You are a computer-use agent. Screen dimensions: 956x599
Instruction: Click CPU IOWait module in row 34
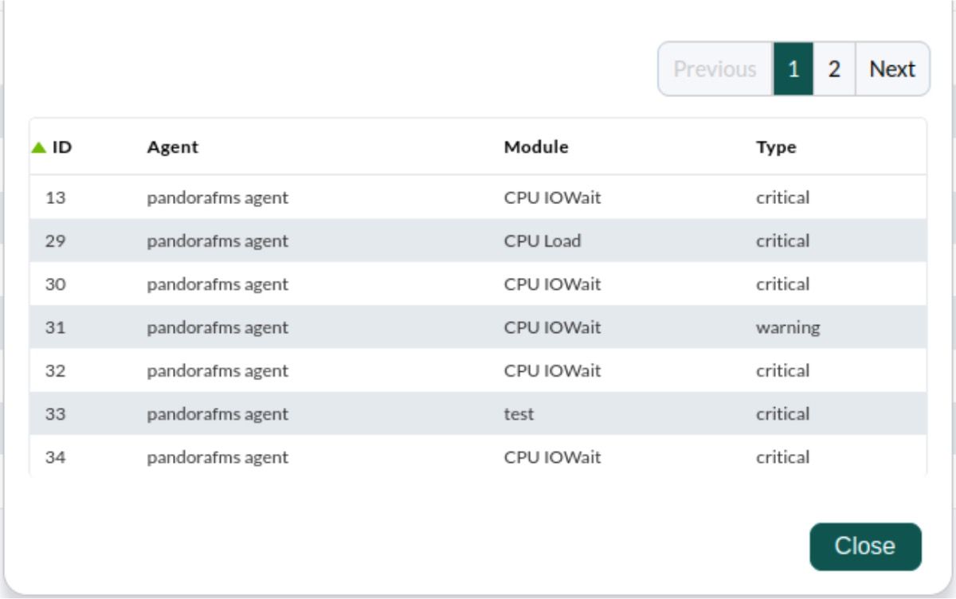point(552,457)
